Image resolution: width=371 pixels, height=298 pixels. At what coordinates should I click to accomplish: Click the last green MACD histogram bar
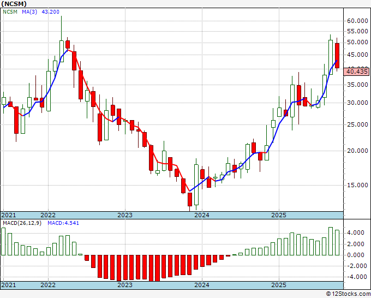pos(337,243)
